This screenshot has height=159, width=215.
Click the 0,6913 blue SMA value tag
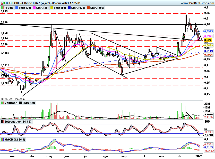[208, 31]
